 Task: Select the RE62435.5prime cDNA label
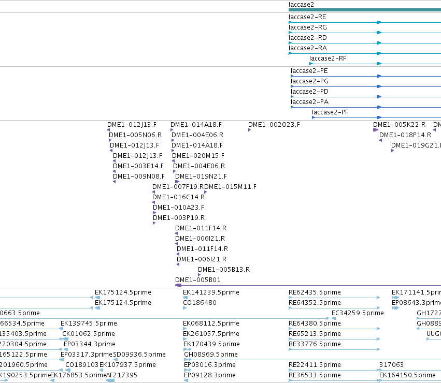[x=315, y=292]
